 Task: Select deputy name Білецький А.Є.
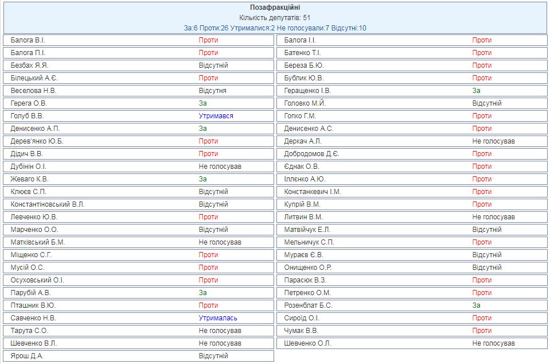tap(34, 78)
